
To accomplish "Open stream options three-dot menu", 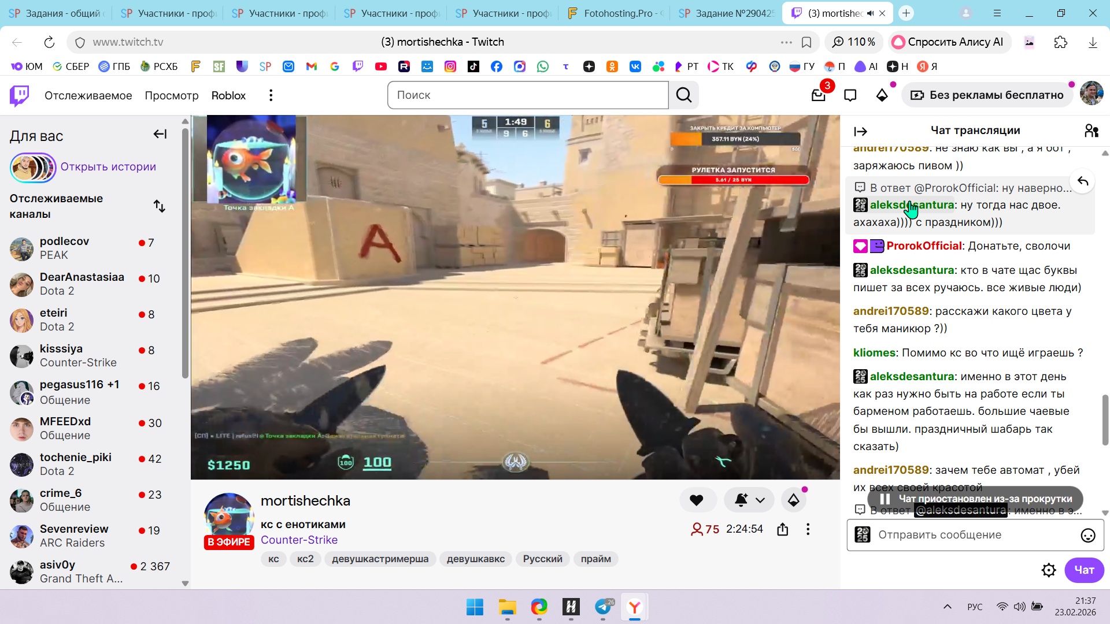I will coord(808,529).
